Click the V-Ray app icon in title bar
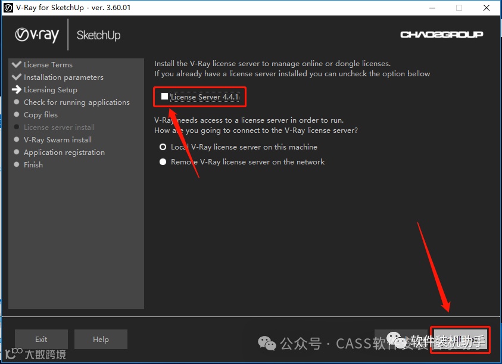Screen dimensions: 502x364 [x=8, y=8]
